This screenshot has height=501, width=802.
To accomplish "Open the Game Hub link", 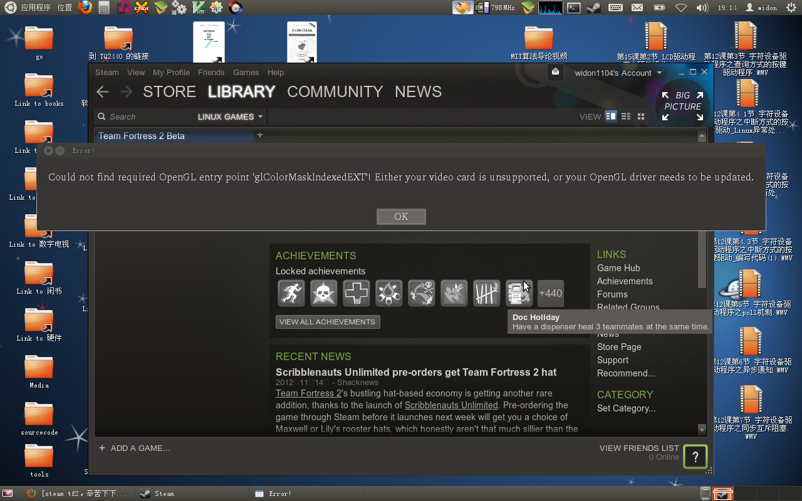I will [x=618, y=268].
